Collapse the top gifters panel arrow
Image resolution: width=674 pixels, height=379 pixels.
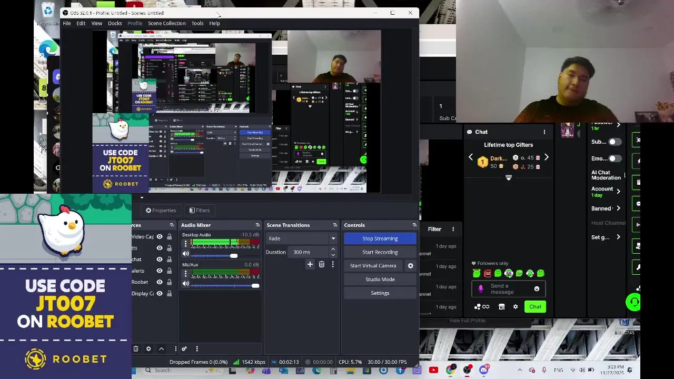pos(509,178)
